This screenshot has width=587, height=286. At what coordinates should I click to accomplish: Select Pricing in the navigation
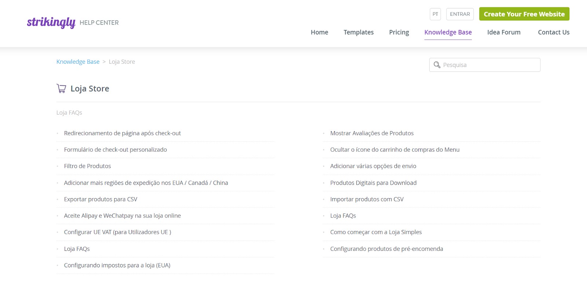(x=399, y=32)
